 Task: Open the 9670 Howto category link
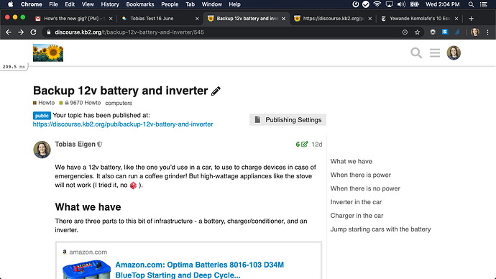click(80, 103)
